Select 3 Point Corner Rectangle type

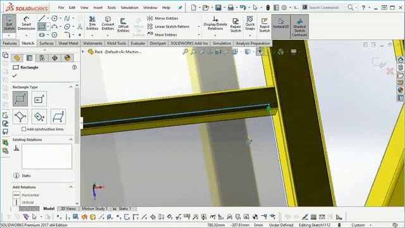20,117
